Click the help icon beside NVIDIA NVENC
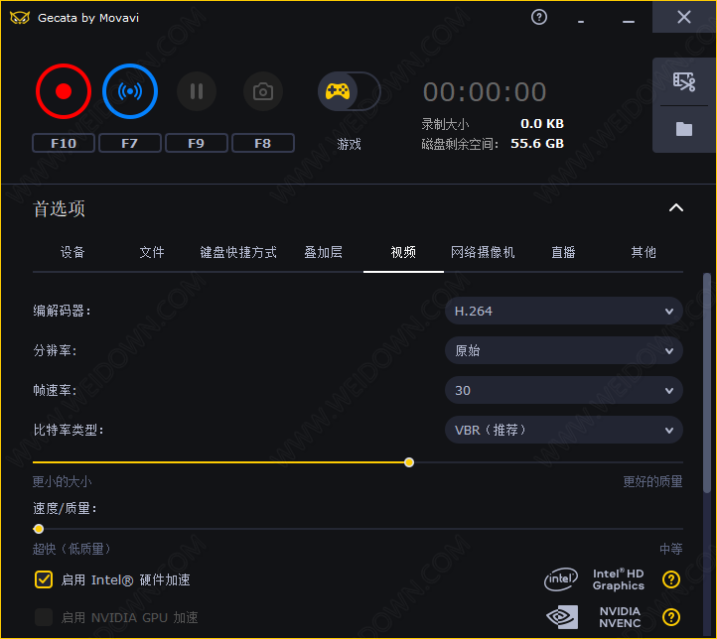The width and height of the screenshot is (717, 639). point(671,617)
